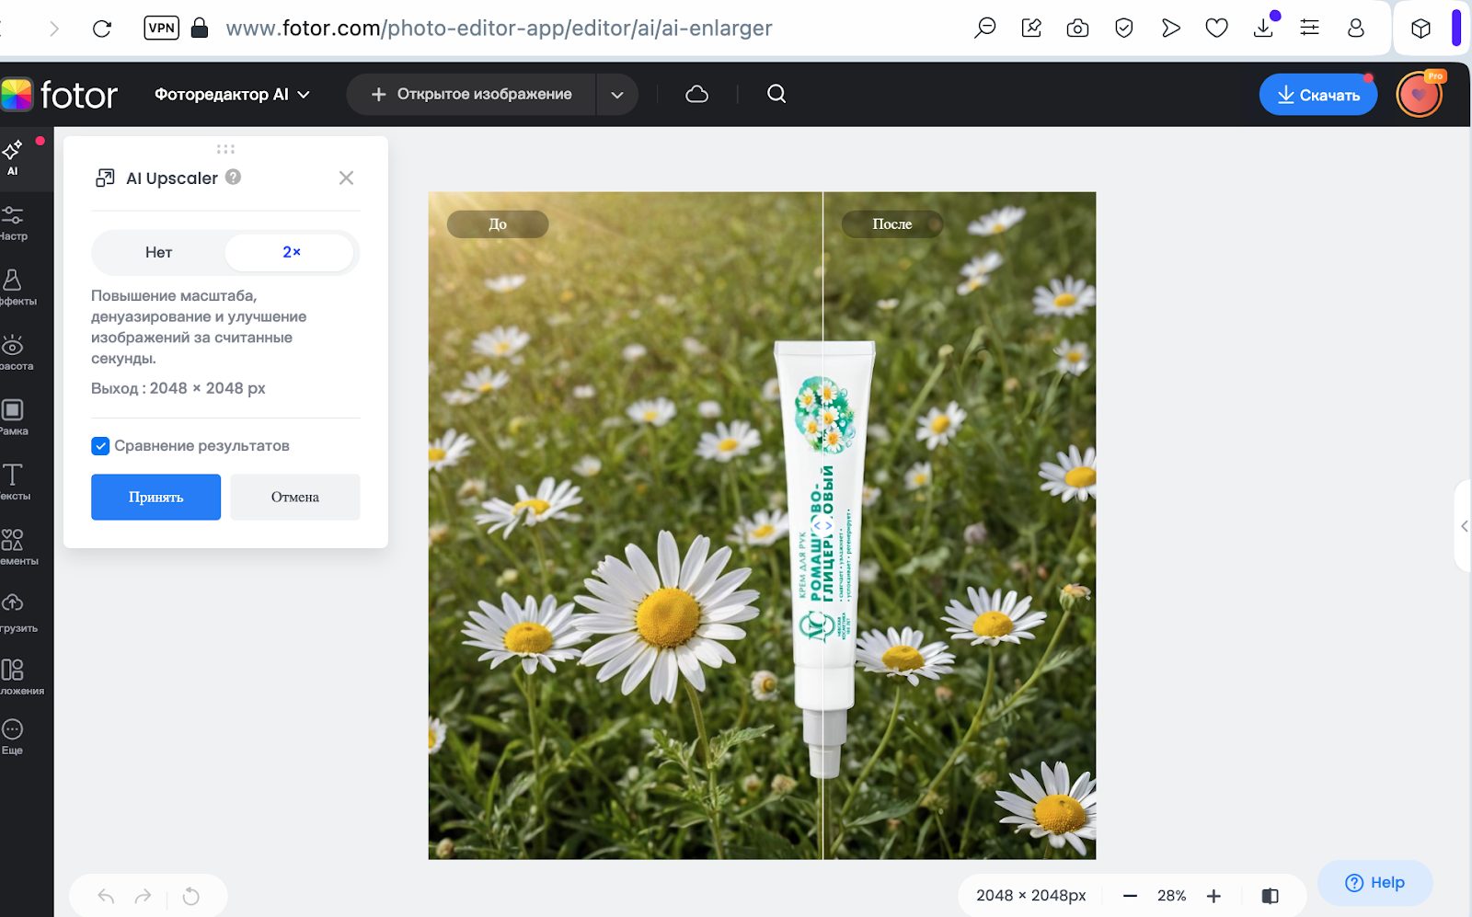Click the Скачать download button

click(x=1317, y=95)
